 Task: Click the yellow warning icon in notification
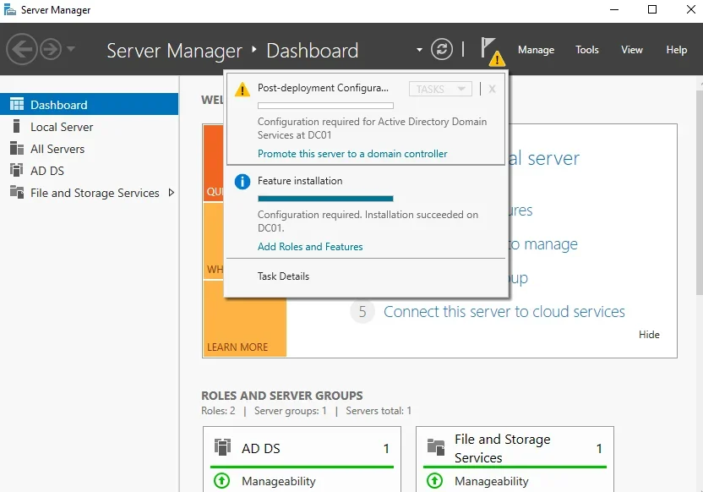[243, 89]
